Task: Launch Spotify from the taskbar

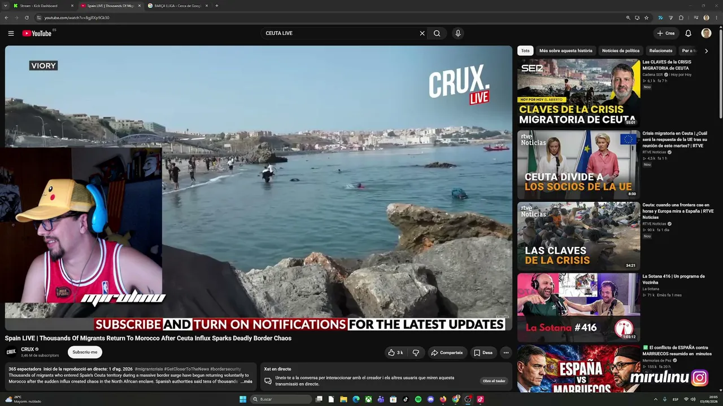Action: [418, 399]
